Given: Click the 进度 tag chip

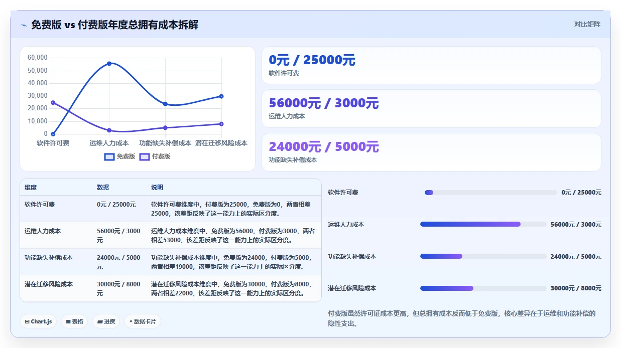Looking at the screenshot, I should tap(106, 321).
